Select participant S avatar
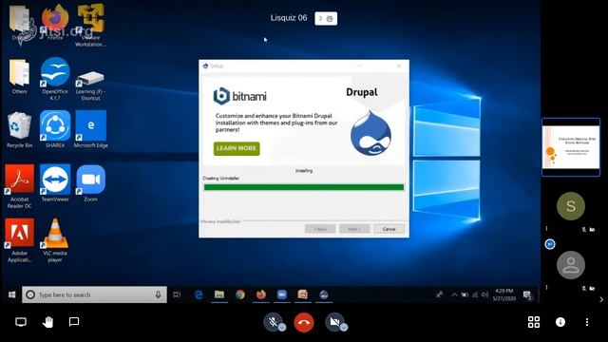The width and height of the screenshot is (608, 342). 571,206
